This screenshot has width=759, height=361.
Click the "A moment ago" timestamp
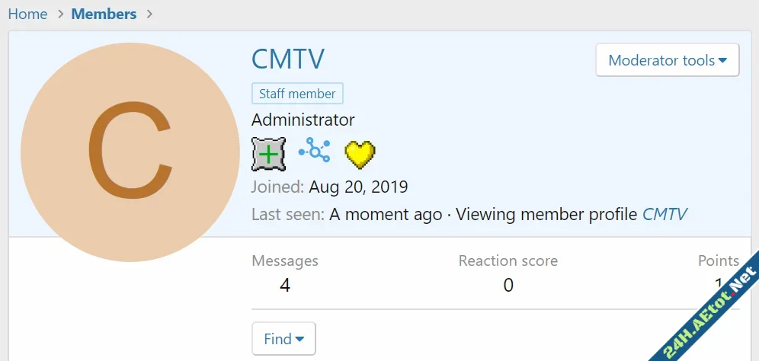(x=386, y=215)
